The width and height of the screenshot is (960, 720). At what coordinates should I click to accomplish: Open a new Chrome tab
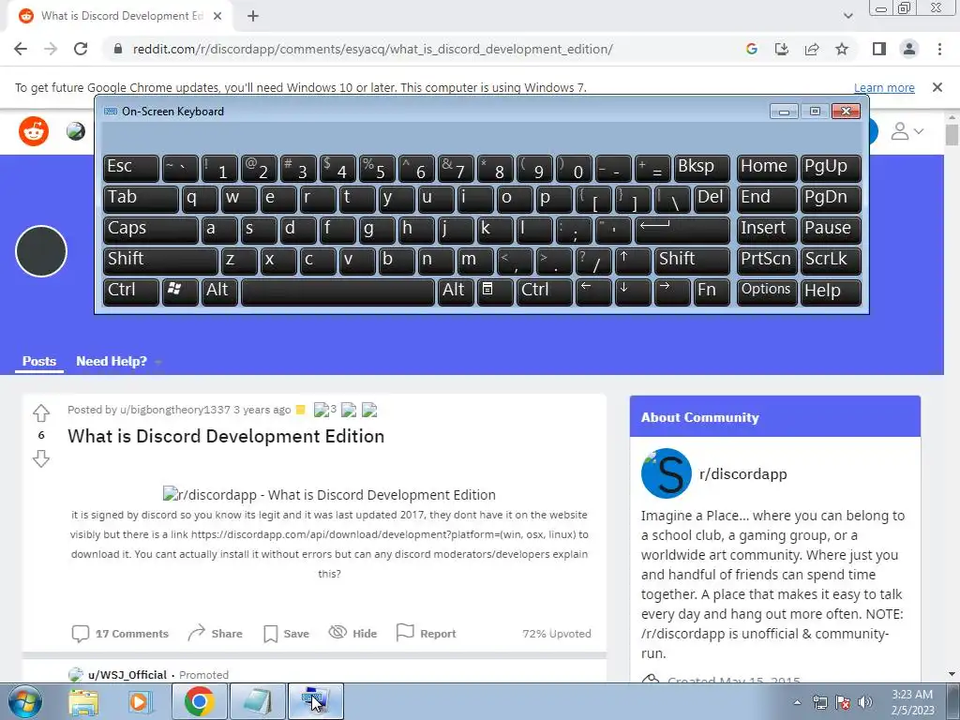click(253, 16)
